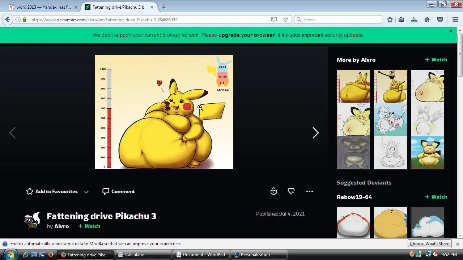Switch to Document - WordPad taskbar item

point(201,255)
